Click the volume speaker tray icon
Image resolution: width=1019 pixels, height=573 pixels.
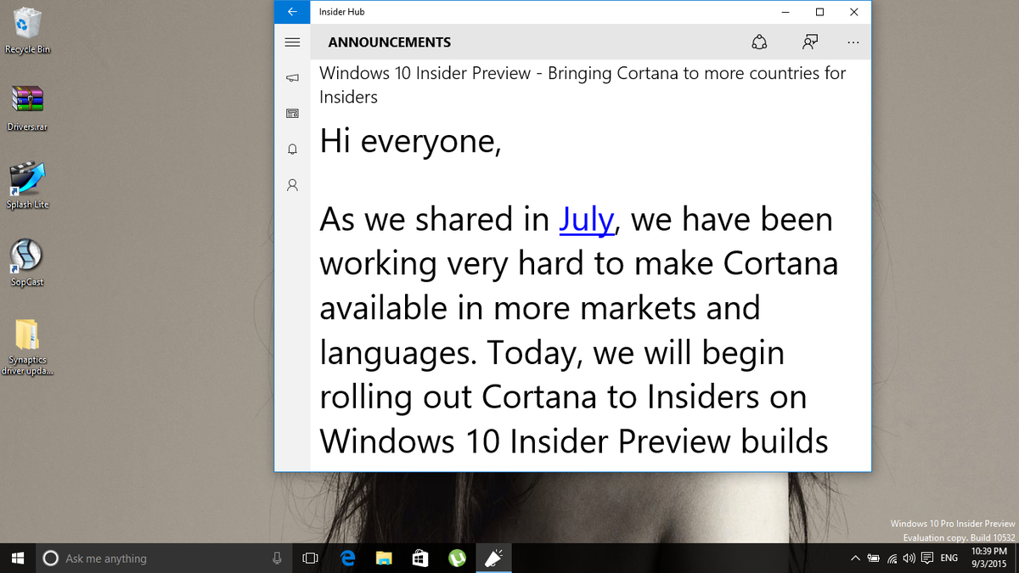909,558
